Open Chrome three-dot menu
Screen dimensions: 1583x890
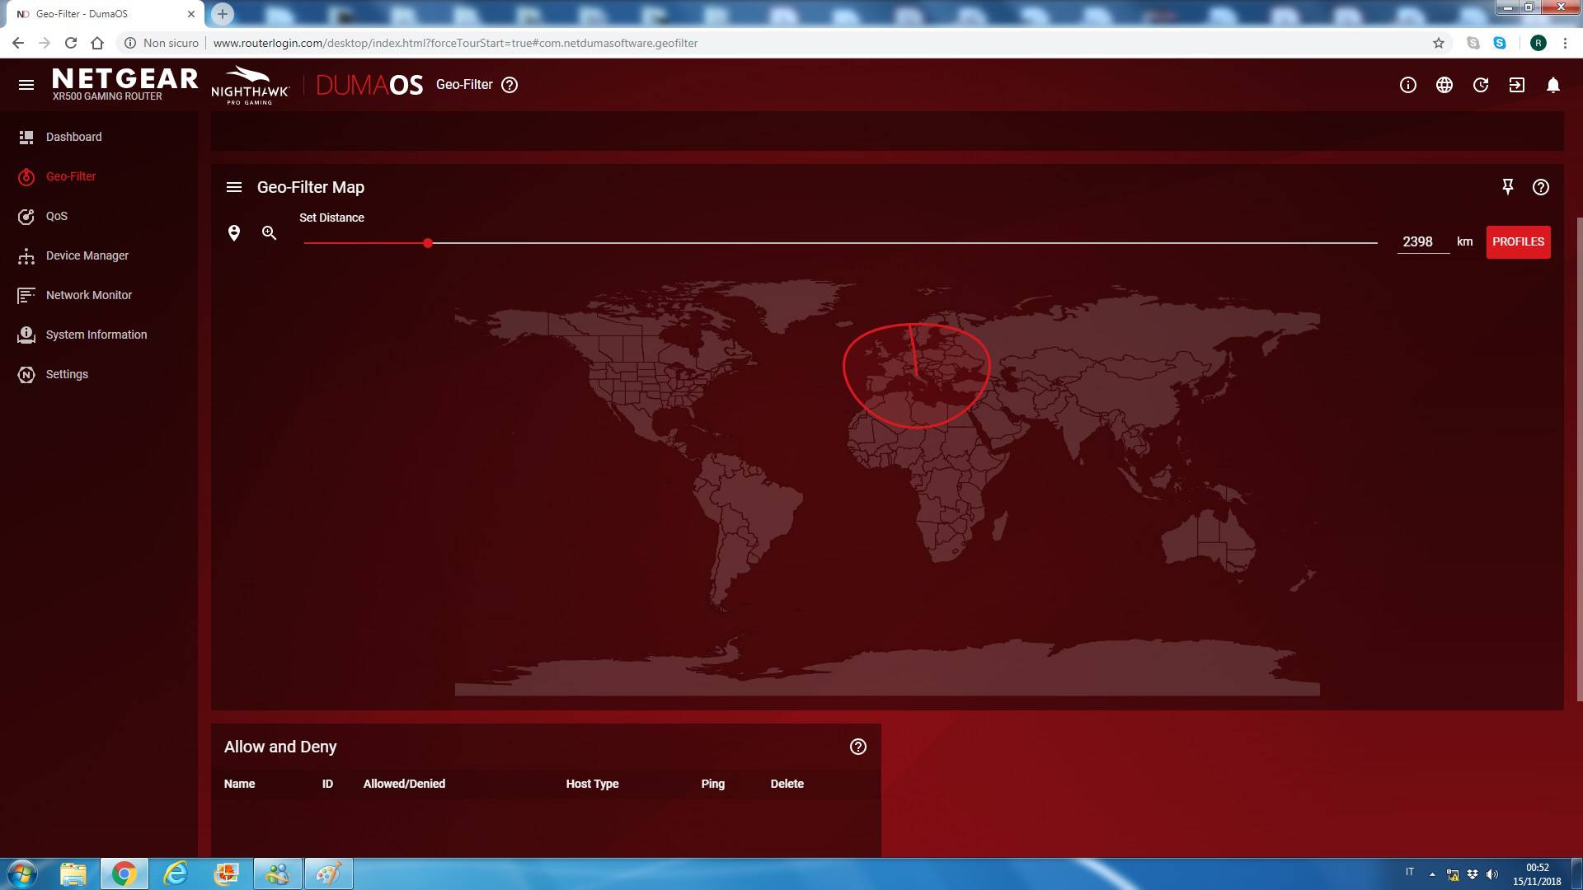click(1565, 43)
